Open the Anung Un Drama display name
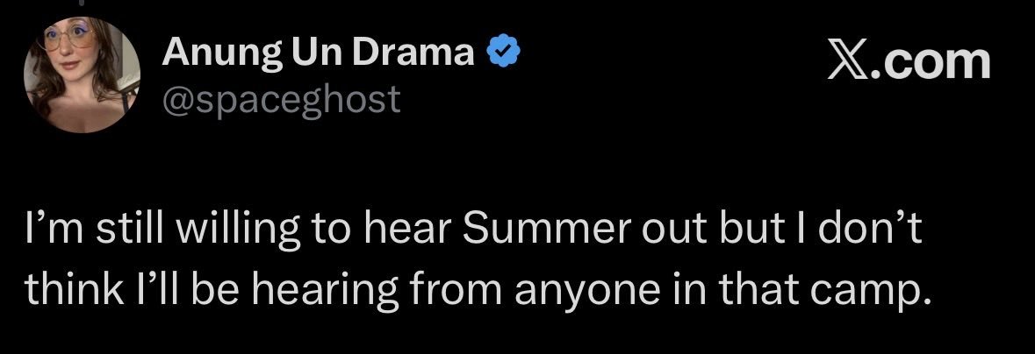Screen dimensions: 1035x354 [x=318, y=53]
